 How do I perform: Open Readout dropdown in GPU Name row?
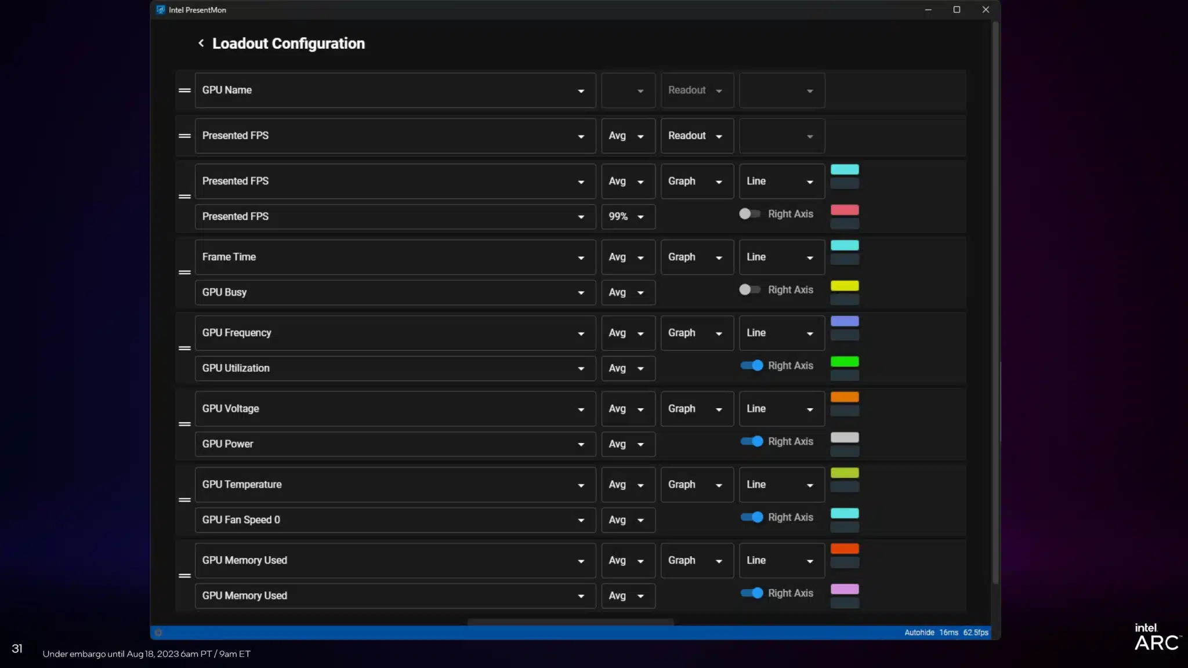click(697, 90)
